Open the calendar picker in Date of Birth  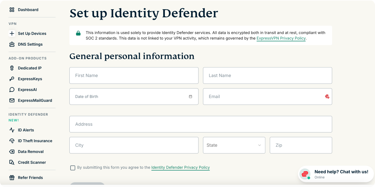(x=190, y=97)
